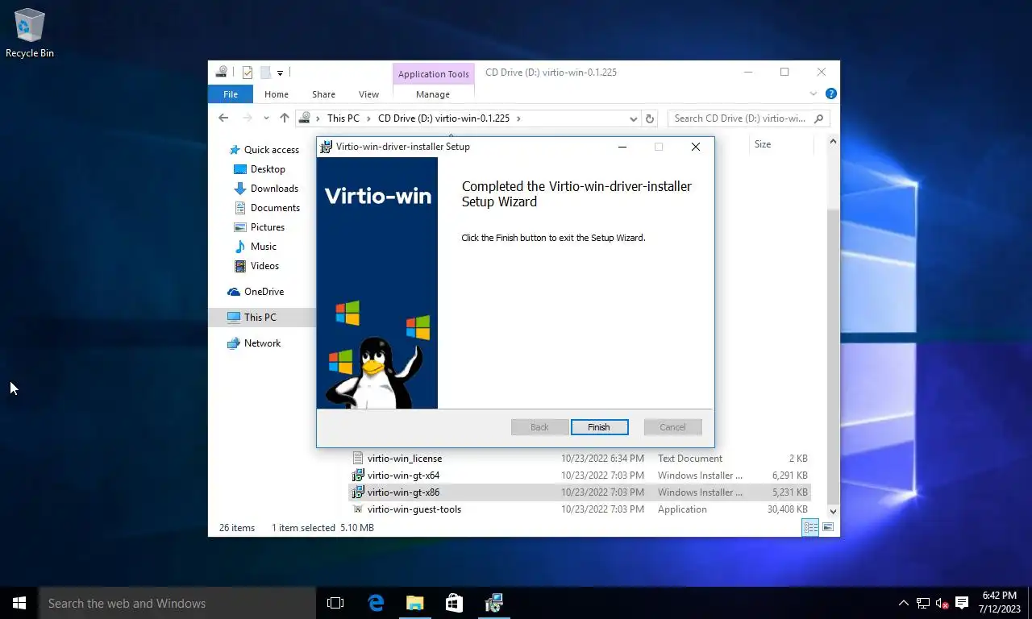1032x619 pixels.
Task: Switch to the Share ribbon tab
Action: tap(323, 94)
